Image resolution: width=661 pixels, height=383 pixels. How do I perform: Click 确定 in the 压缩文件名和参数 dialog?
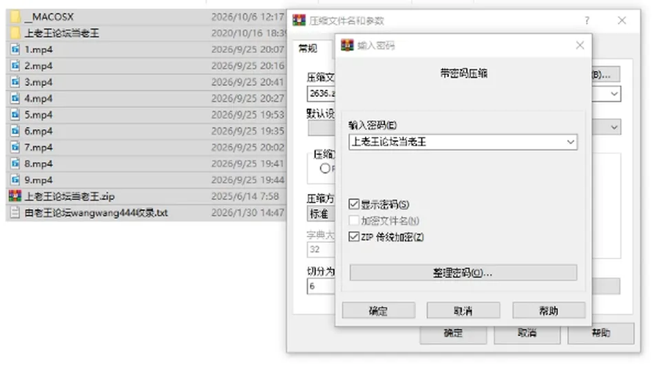tap(454, 333)
